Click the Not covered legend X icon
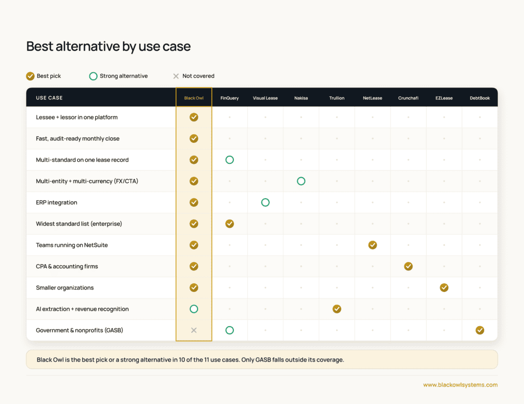The height and width of the screenshot is (404, 524). [x=176, y=76]
